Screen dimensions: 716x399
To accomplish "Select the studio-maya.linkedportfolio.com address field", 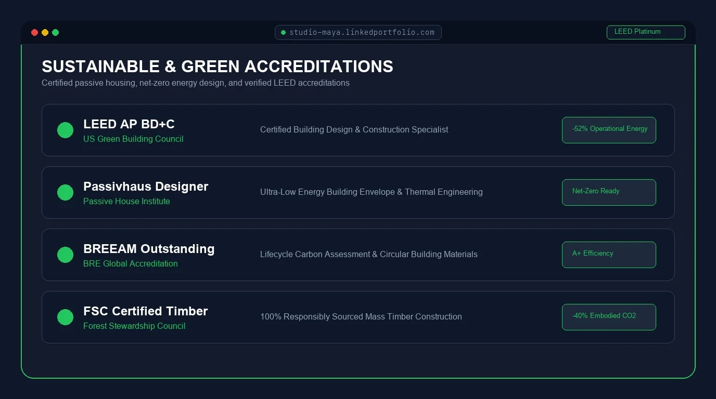I will pyautogui.click(x=358, y=32).
